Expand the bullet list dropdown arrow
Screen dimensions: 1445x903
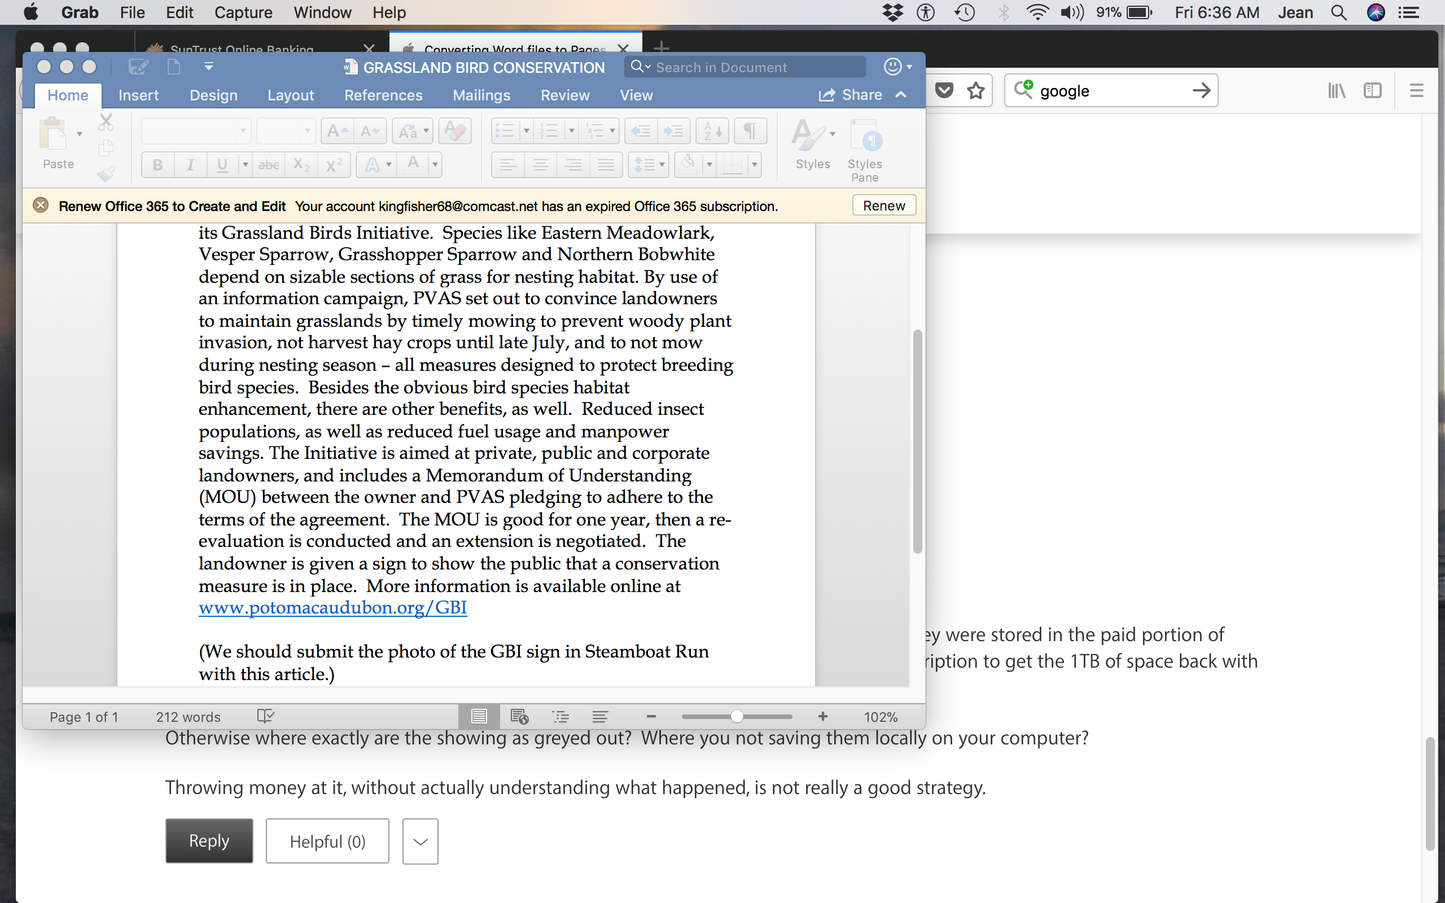point(526,131)
